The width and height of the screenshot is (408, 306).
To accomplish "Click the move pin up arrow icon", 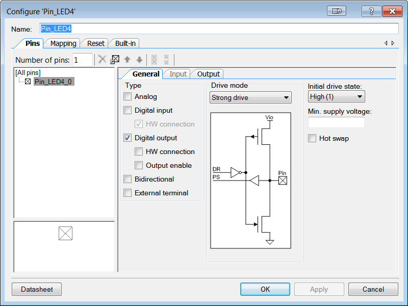I will tap(127, 60).
